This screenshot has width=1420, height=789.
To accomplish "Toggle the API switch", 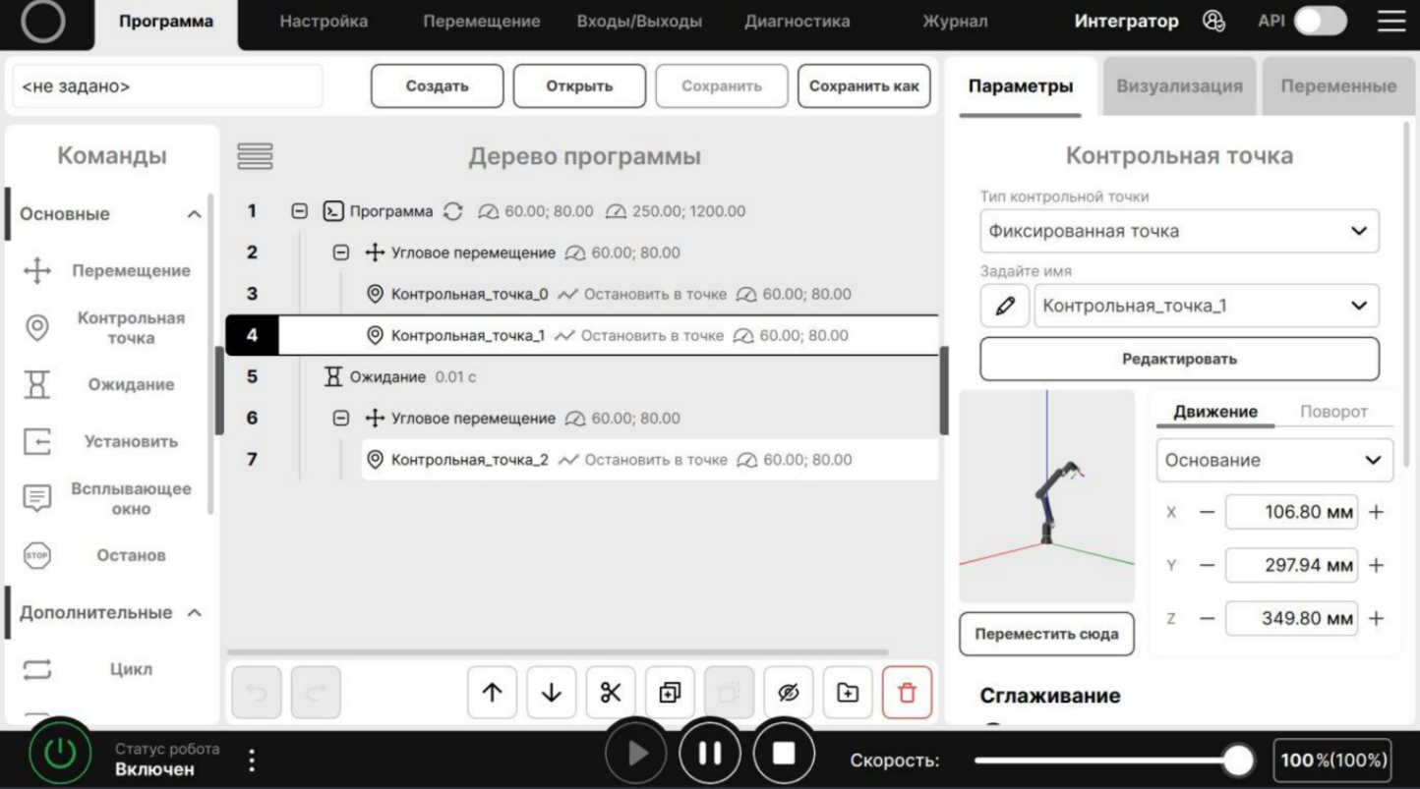I will (x=1320, y=21).
